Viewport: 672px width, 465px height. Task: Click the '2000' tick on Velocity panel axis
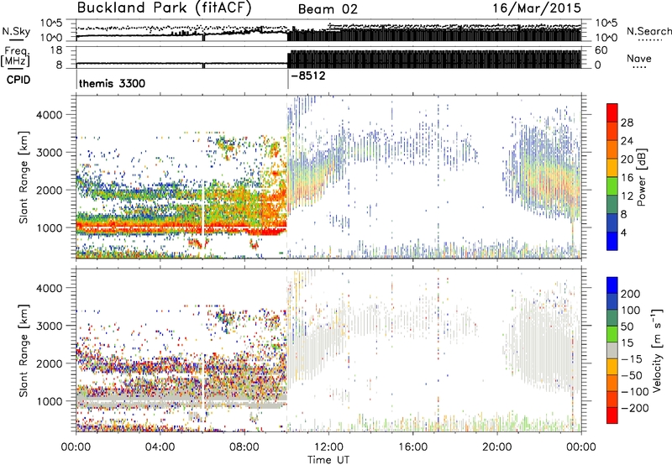50,363
